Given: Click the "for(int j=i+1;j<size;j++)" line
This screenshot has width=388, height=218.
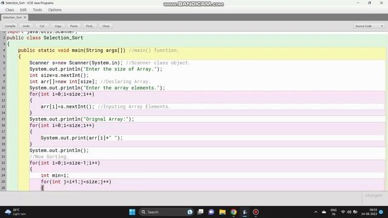Looking at the screenshot, I should 76,182.
